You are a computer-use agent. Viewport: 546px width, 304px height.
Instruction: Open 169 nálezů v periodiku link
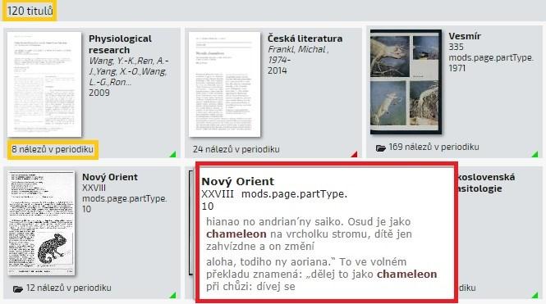click(434, 147)
